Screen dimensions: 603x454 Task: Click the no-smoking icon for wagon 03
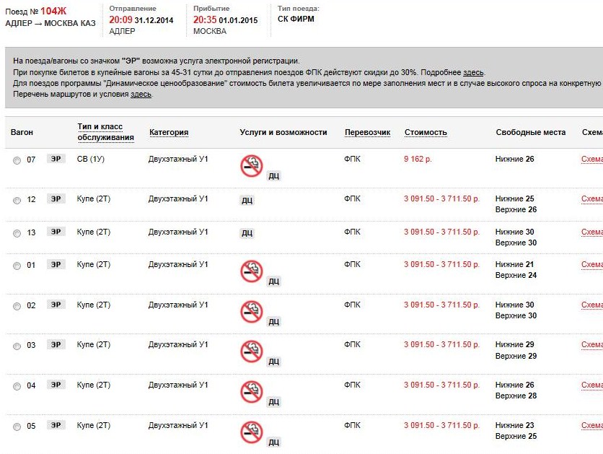pos(251,351)
